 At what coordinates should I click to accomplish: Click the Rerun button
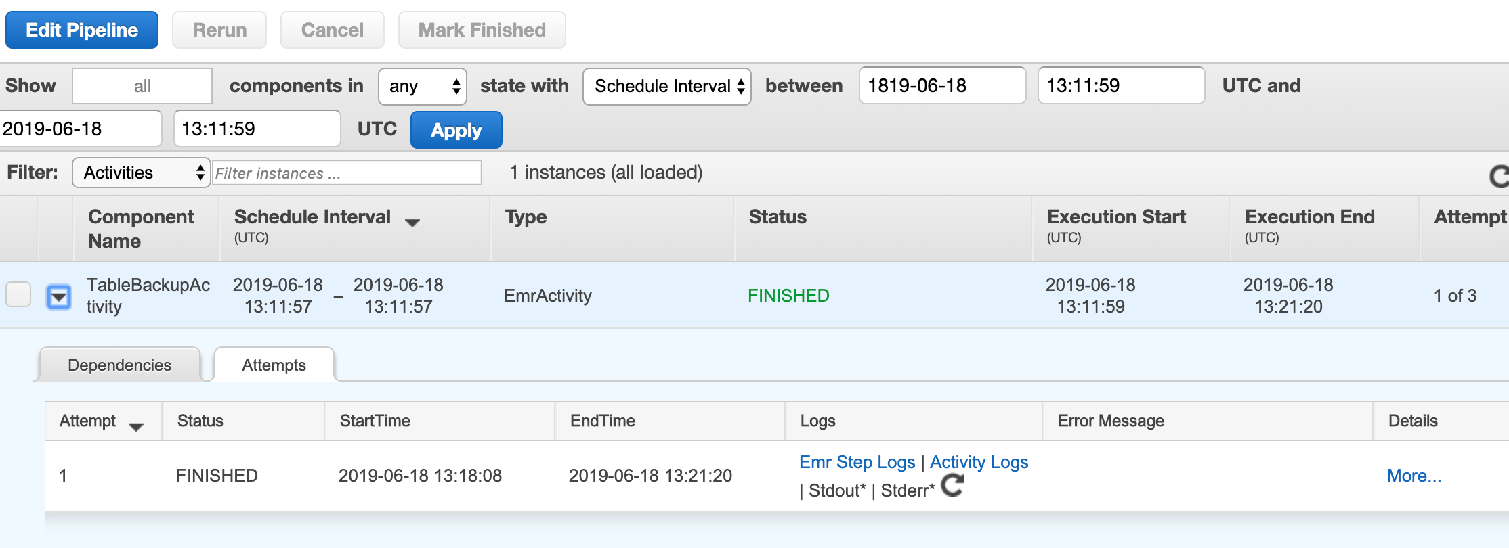pyautogui.click(x=219, y=30)
